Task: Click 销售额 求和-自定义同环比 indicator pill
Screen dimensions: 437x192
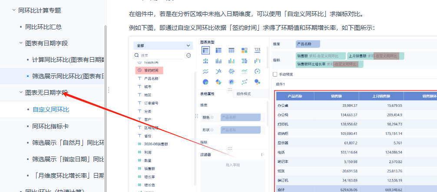Action: coord(321,56)
